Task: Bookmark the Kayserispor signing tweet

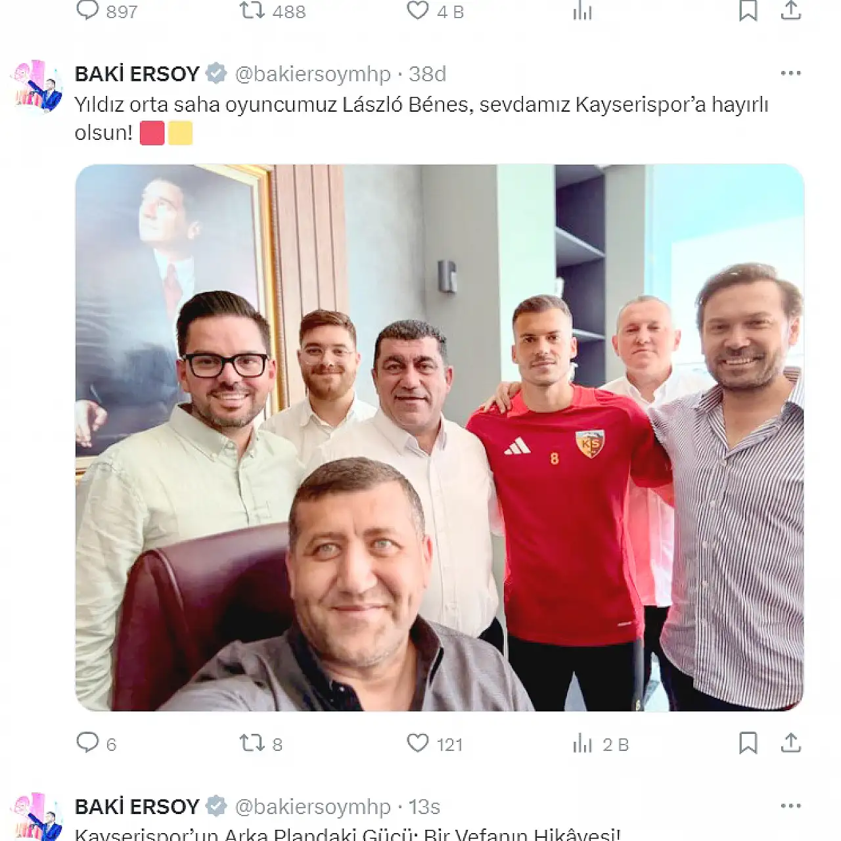Action: [x=748, y=743]
